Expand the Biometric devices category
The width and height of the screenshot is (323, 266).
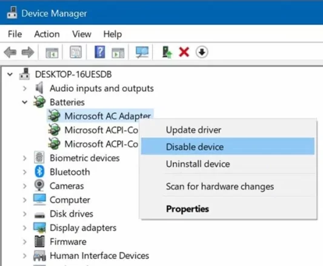tap(24, 158)
